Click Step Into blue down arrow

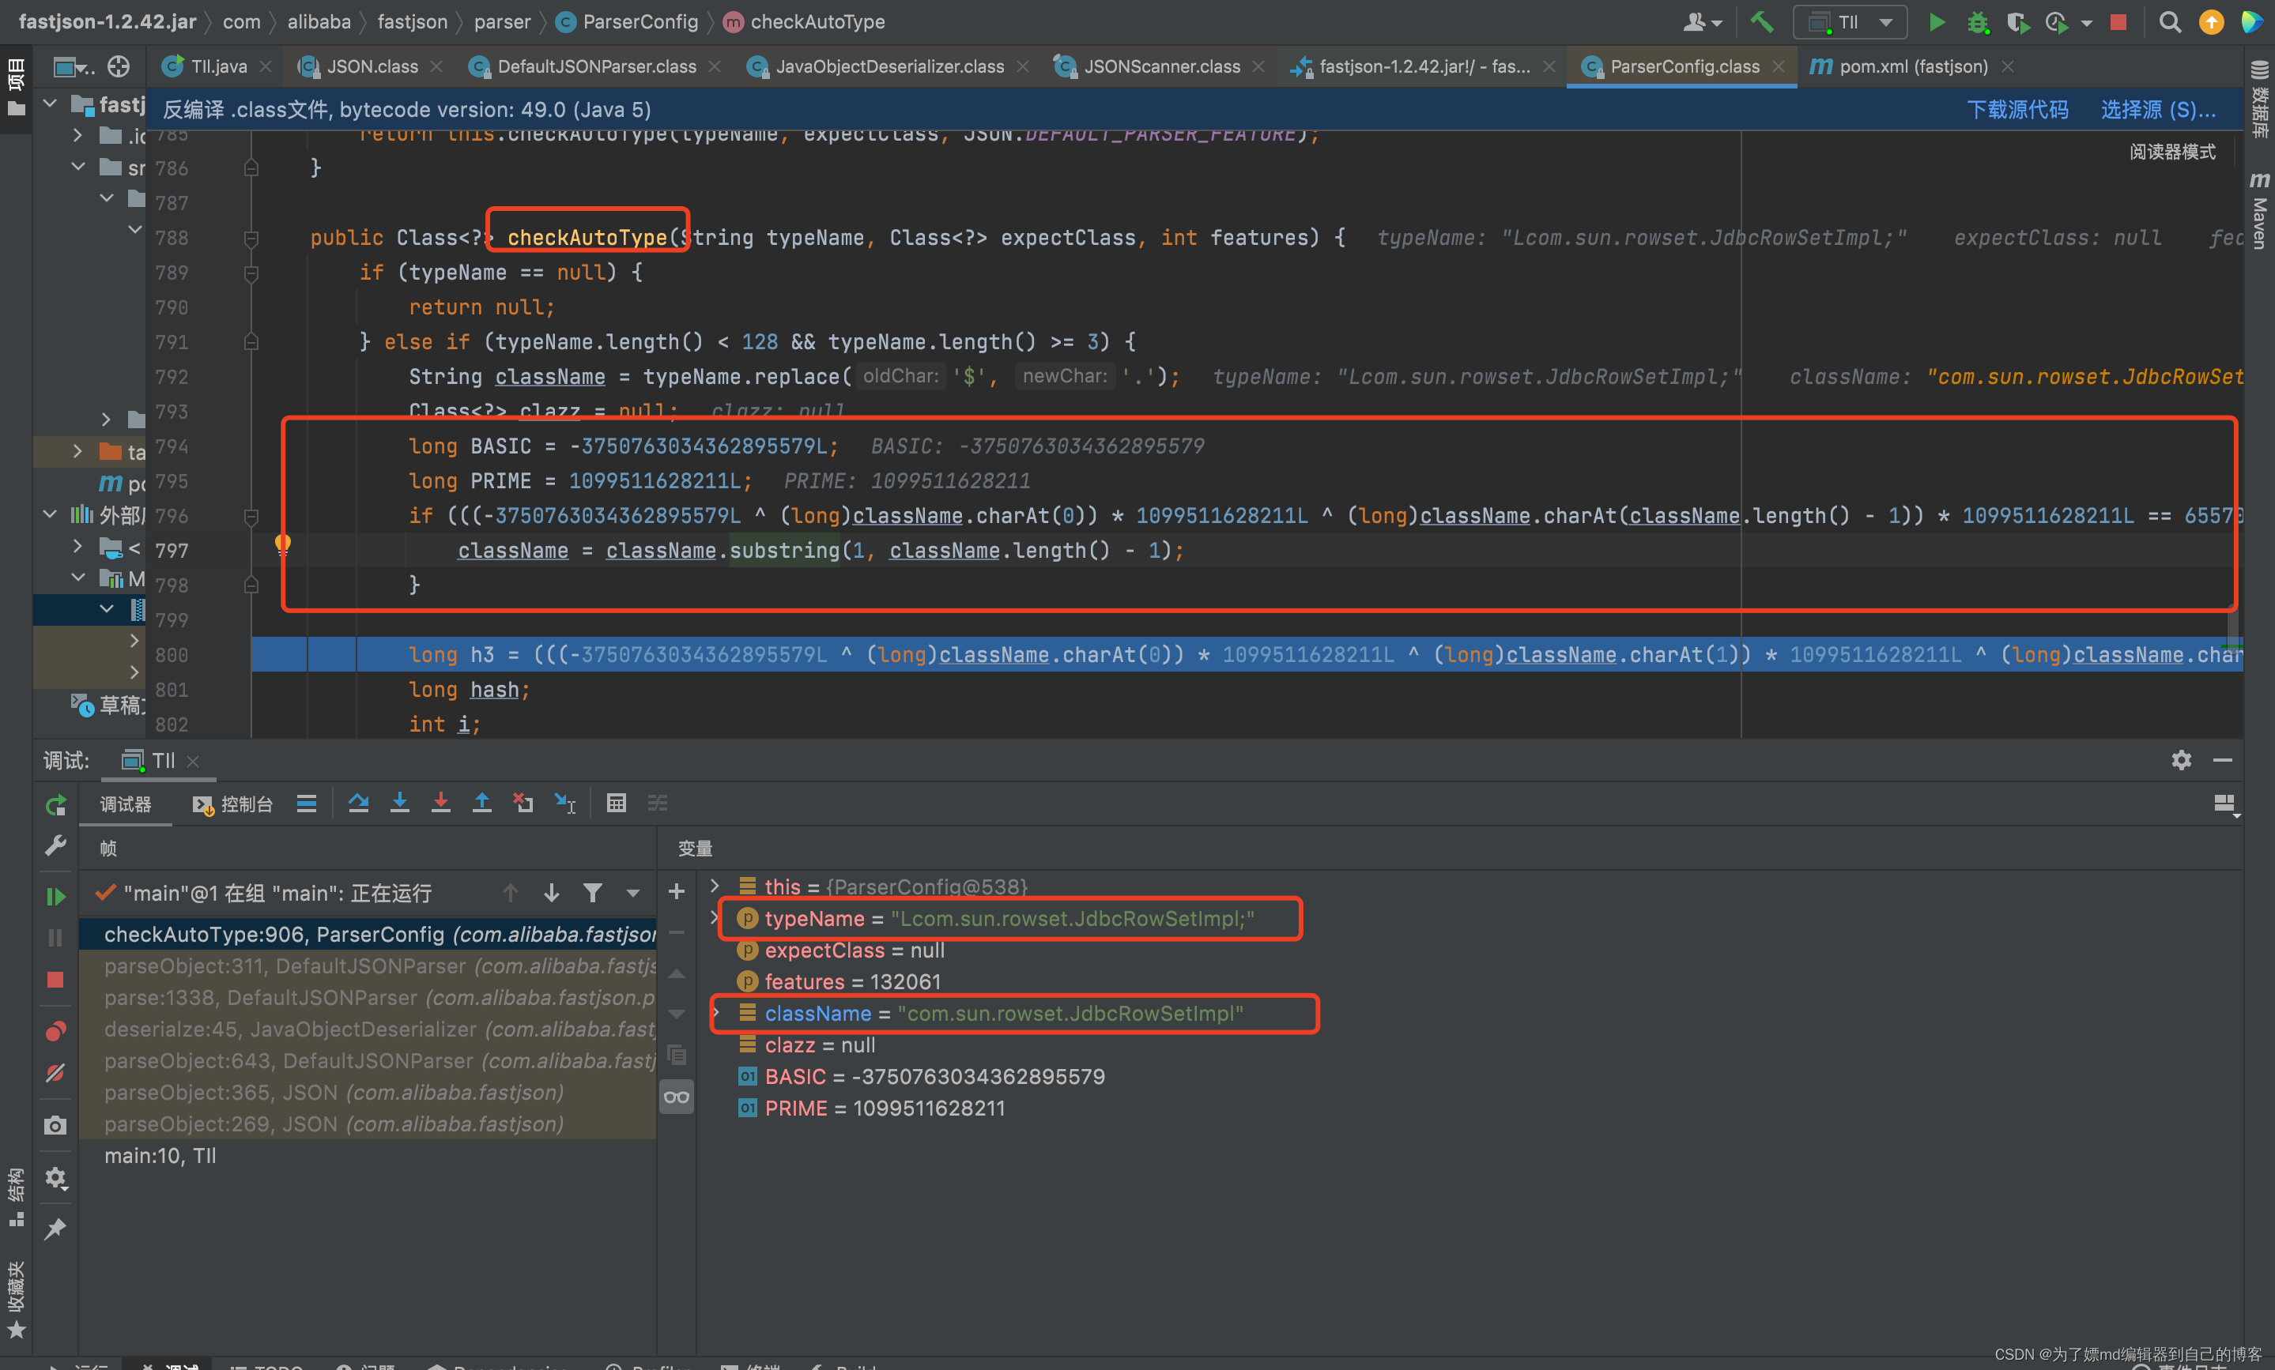coord(400,803)
